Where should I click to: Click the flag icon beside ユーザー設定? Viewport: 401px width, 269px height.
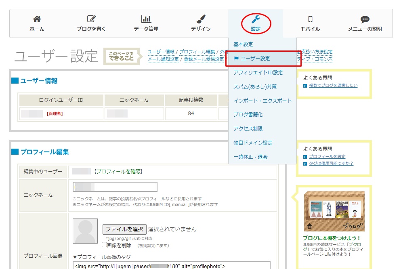[236, 58]
